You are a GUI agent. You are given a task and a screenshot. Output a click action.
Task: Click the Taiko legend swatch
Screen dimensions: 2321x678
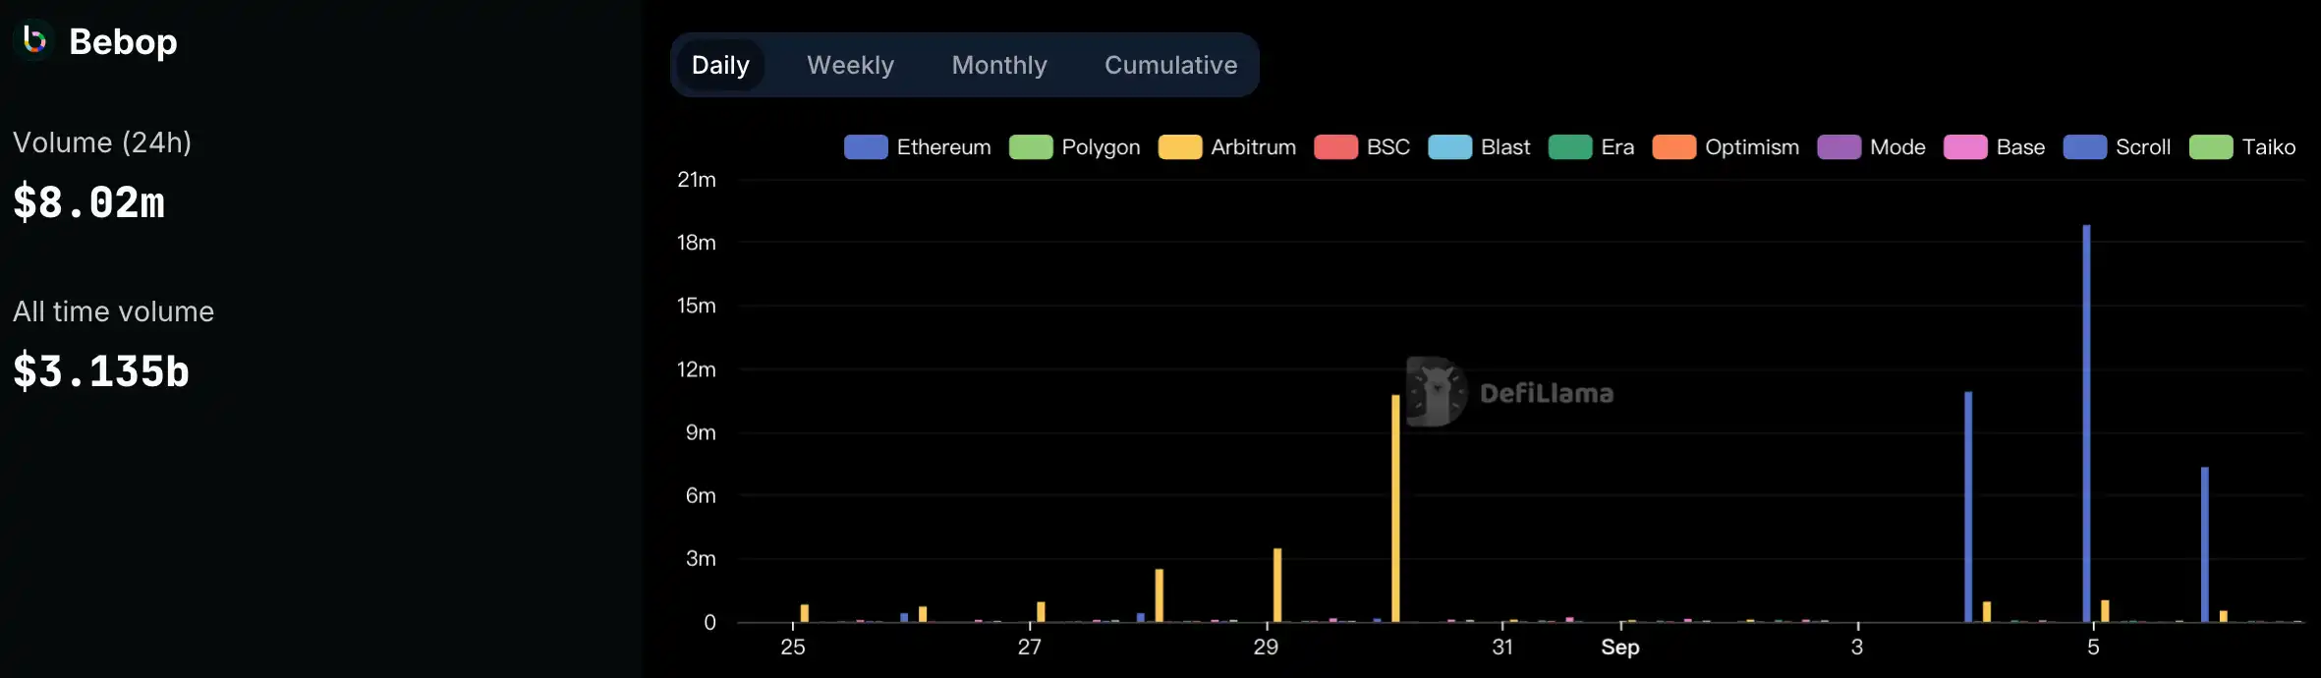coord(2211,147)
